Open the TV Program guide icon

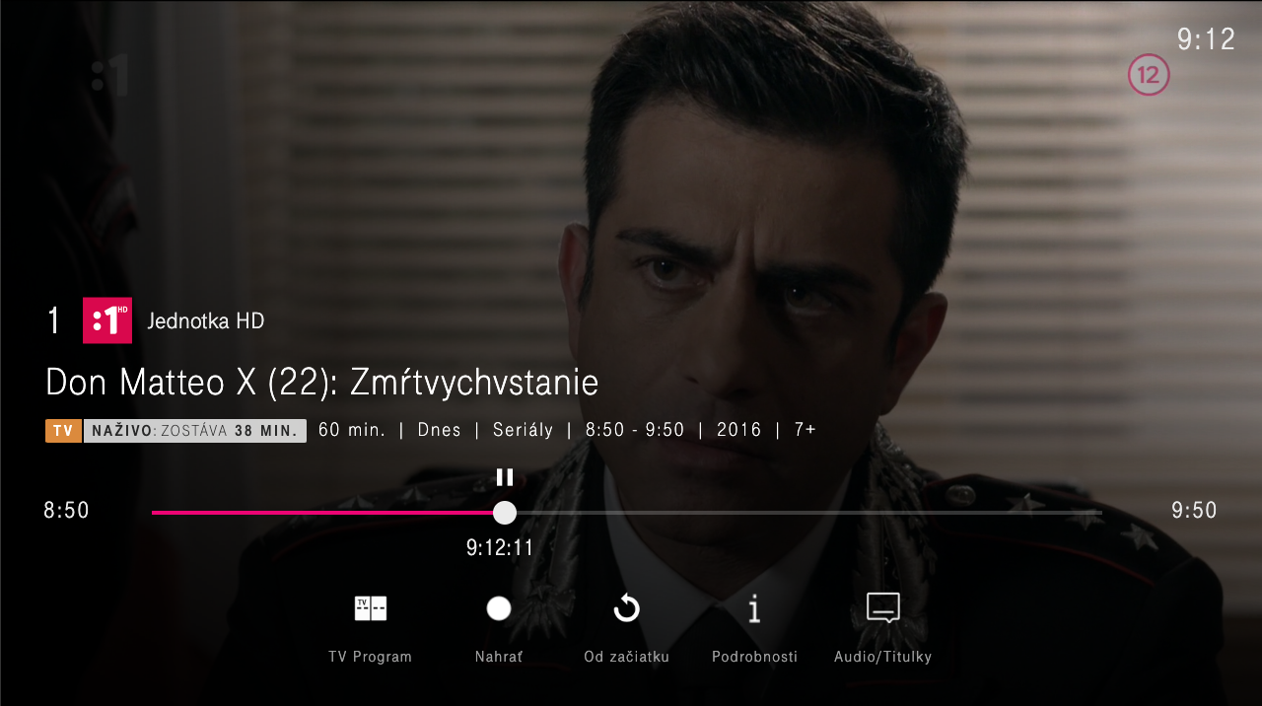tap(371, 608)
